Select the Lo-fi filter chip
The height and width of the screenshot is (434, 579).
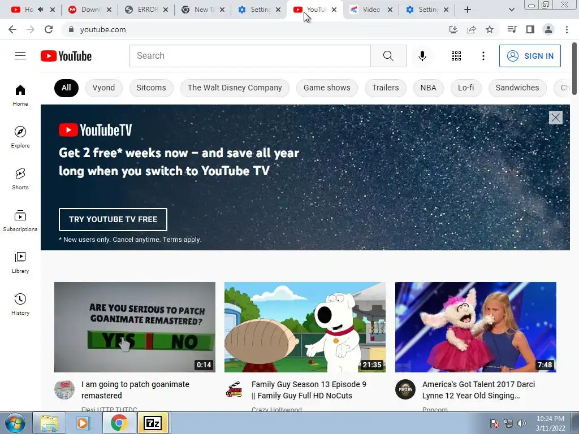466,88
